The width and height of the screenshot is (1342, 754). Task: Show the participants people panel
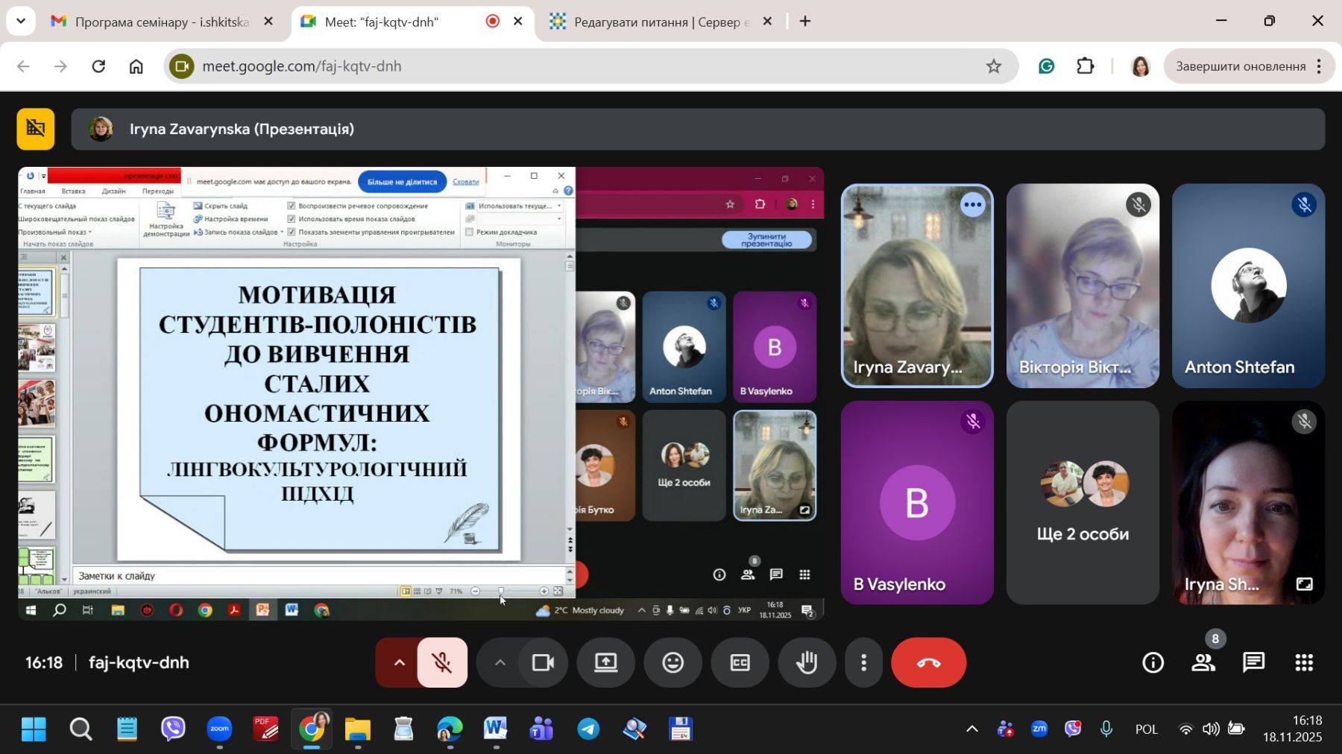[1203, 662]
